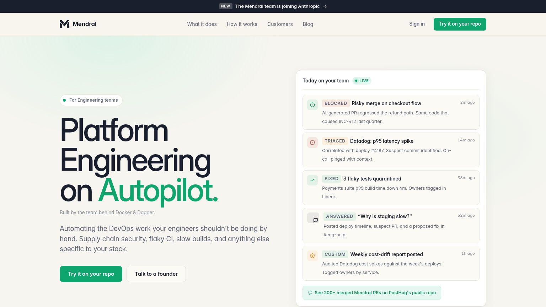Image resolution: width=546 pixels, height=307 pixels.
Task: Open the 200+ merged Mendral PRs link
Action: (x=372, y=293)
